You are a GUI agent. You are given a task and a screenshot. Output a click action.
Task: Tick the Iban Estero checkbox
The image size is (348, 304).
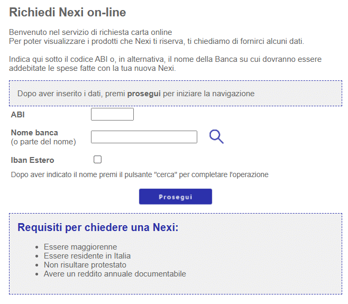pos(97,159)
